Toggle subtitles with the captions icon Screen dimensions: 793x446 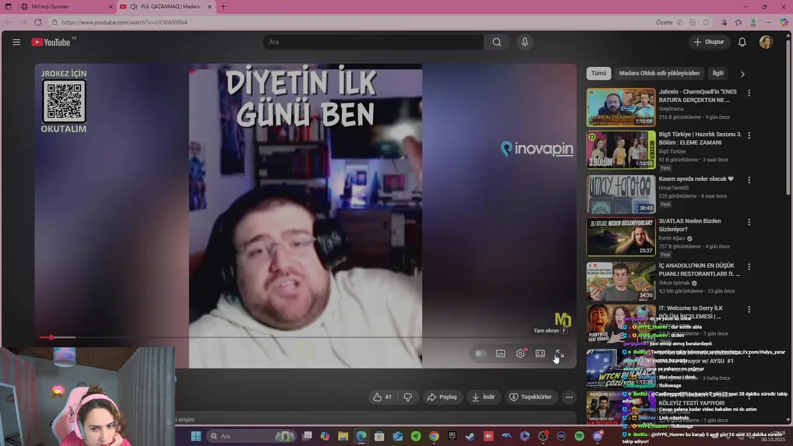(x=501, y=354)
